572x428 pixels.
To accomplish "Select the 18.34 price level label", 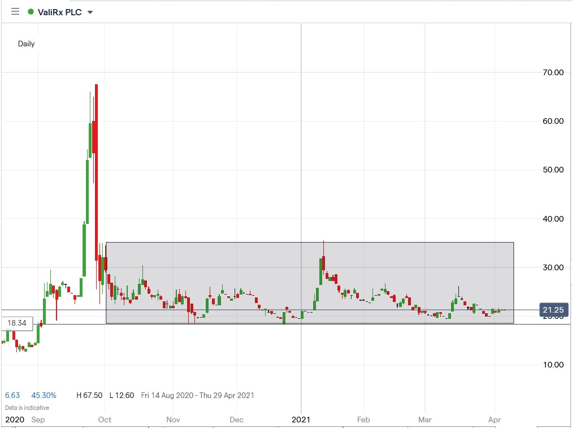I will (18, 322).
